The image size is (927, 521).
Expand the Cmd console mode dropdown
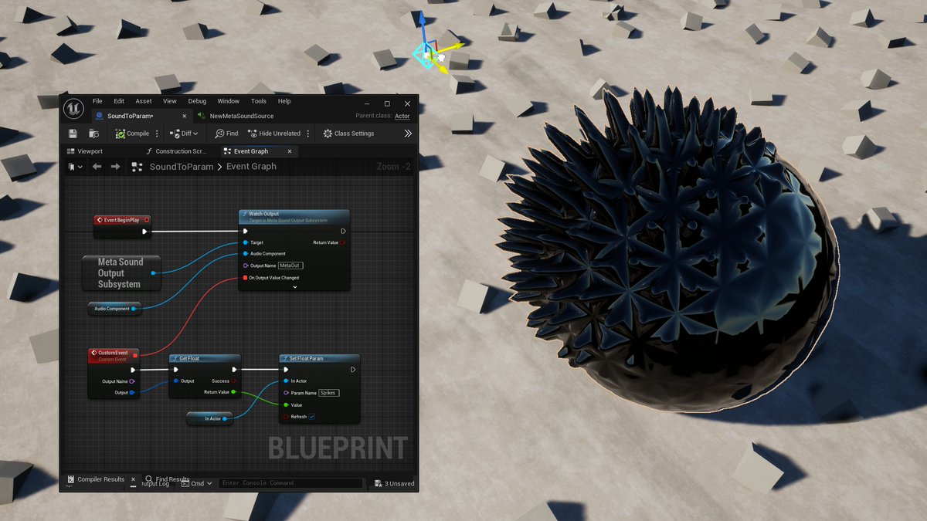coord(199,483)
